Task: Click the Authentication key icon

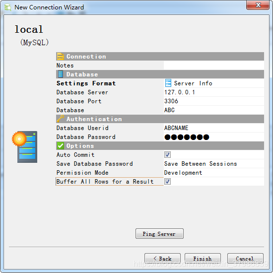Action: point(60,119)
